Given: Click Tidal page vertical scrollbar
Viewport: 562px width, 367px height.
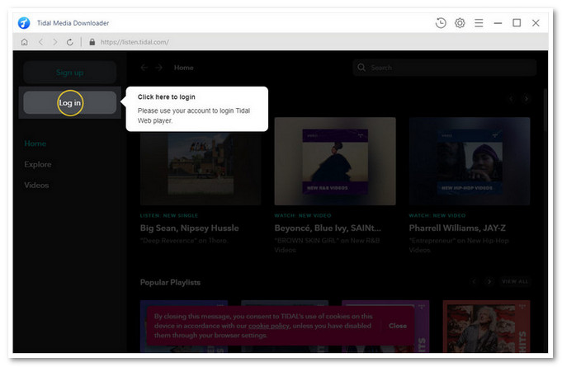Looking at the screenshot, I should (545, 110).
